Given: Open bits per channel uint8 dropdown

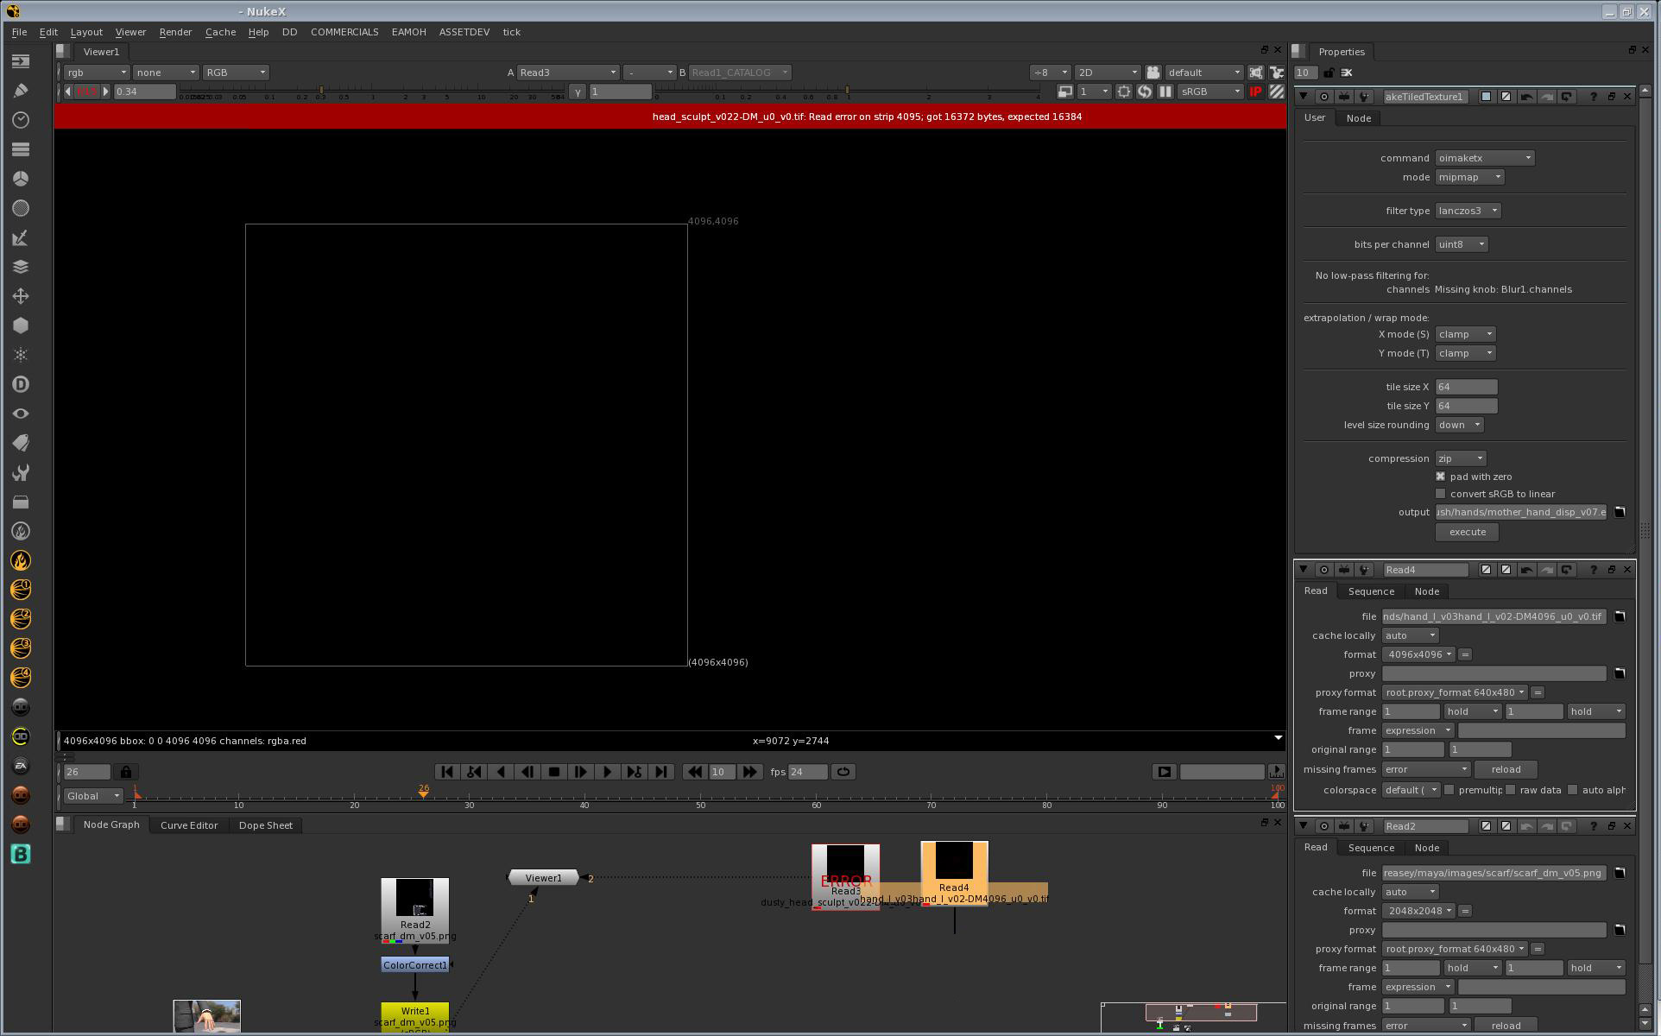Looking at the screenshot, I should coord(1462,244).
